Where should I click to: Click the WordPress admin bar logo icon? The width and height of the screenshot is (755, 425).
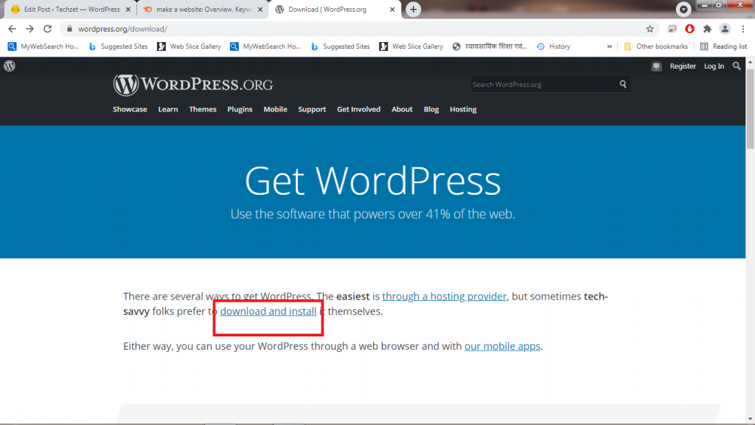9,66
